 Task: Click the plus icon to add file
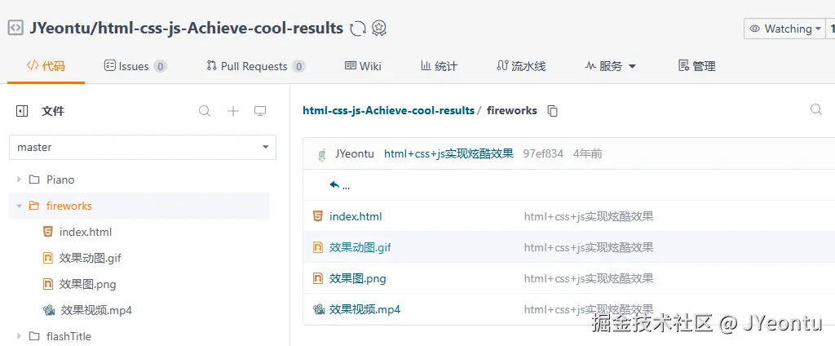click(x=232, y=111)
